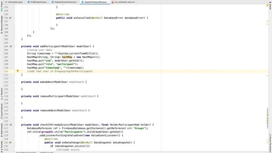Click the comment about adding user in Group
The image size is (272, 153).
pos(59,71)
